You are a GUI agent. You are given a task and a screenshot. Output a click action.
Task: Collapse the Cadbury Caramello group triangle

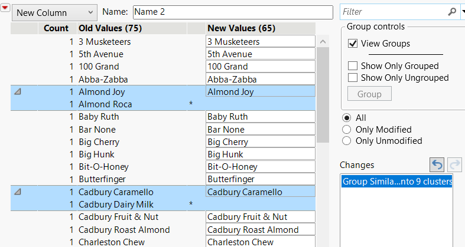click(18, 192)
